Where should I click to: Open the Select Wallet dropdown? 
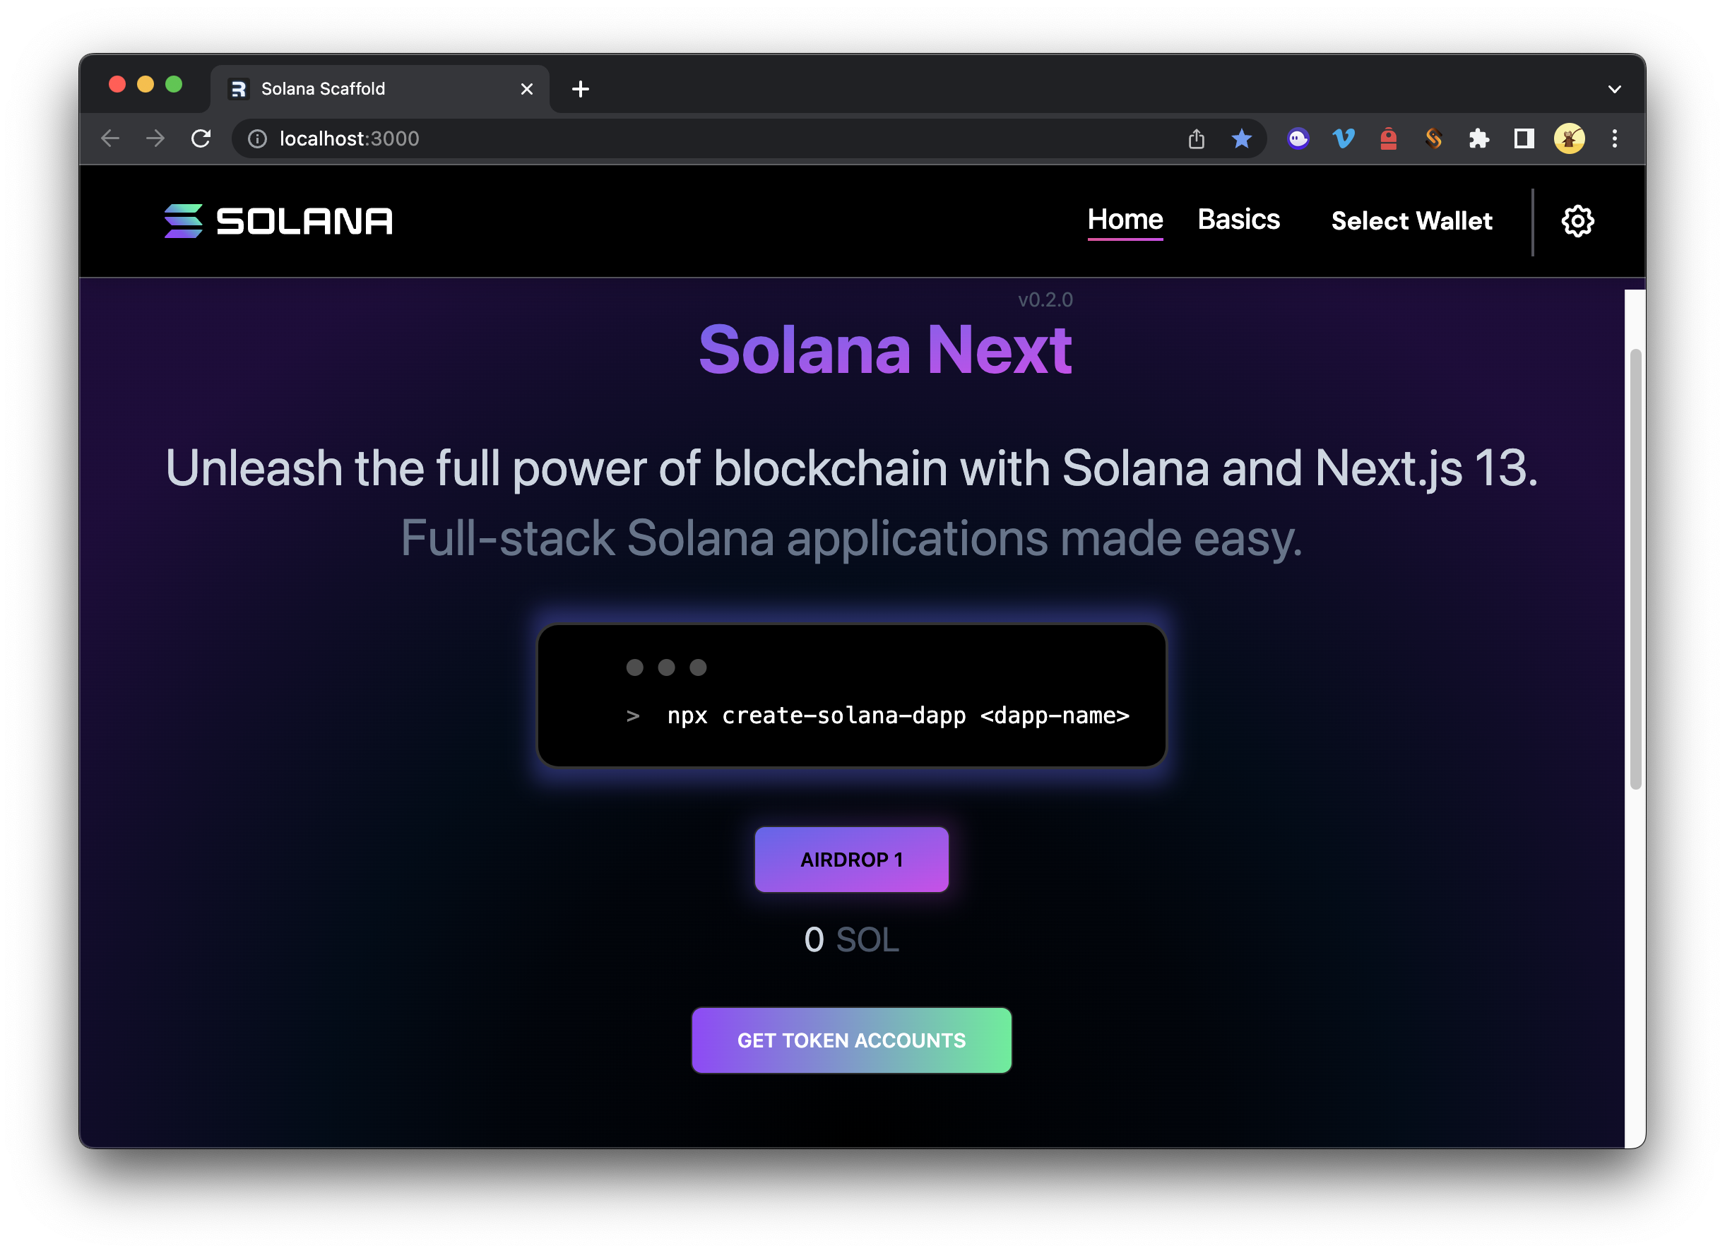tap(1411, 221)
